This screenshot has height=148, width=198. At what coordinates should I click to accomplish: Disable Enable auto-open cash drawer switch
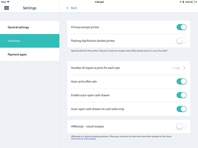click(181, 95)
